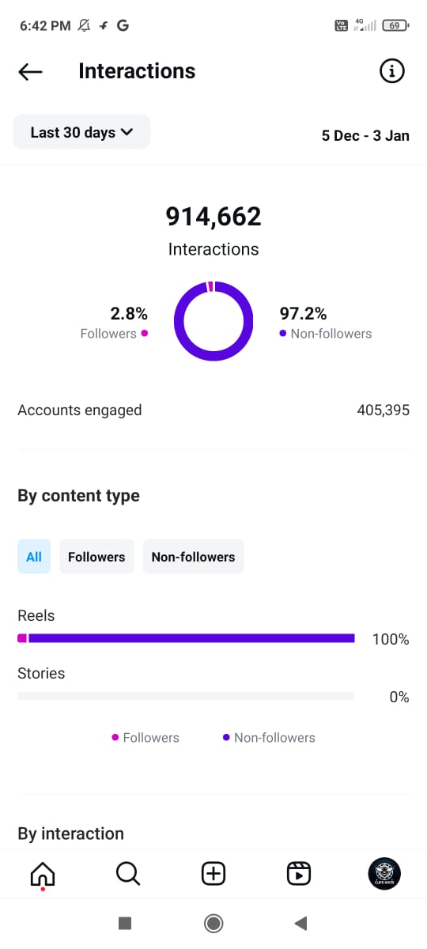Select the Non-followers filter chip

tap(193, 557)
